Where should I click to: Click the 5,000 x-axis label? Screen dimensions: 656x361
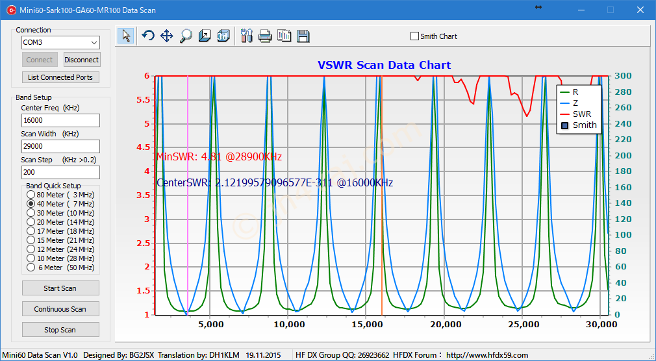[x=210, y=324]
